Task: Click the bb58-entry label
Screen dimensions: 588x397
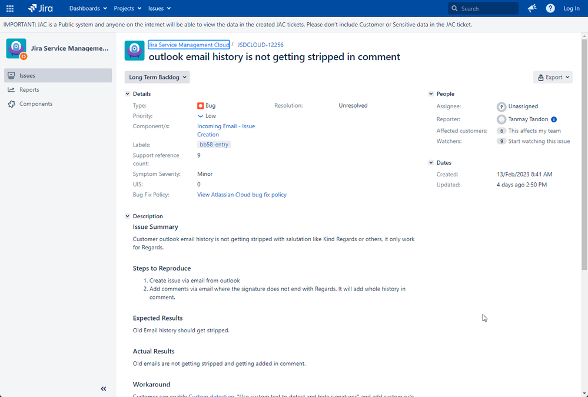Action: point(214,144)
